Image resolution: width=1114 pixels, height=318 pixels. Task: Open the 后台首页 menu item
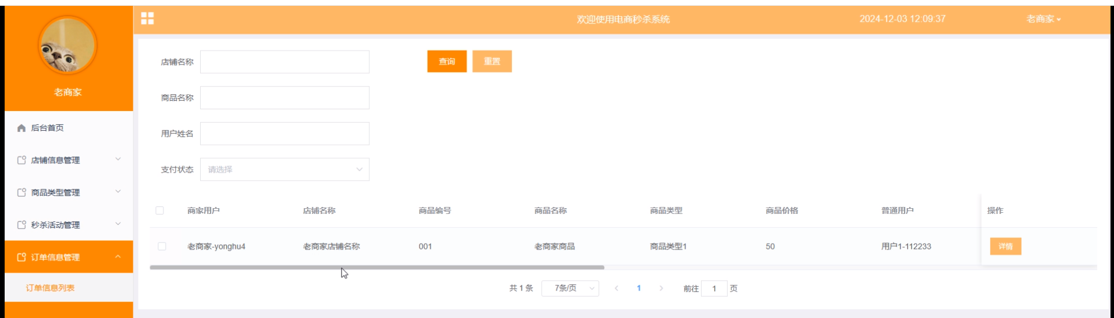69,128
